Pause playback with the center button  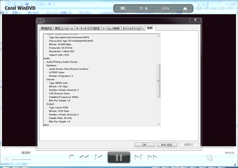[x=119, y=158]
